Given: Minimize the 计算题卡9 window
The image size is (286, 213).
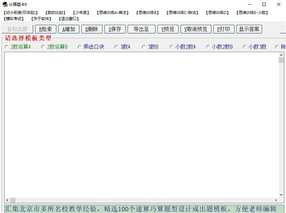Looking at the screenshot, I should pos(250,4).
